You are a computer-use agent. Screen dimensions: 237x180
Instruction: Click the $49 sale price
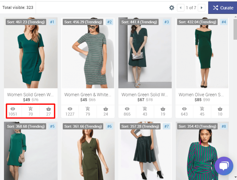(27, 100)
